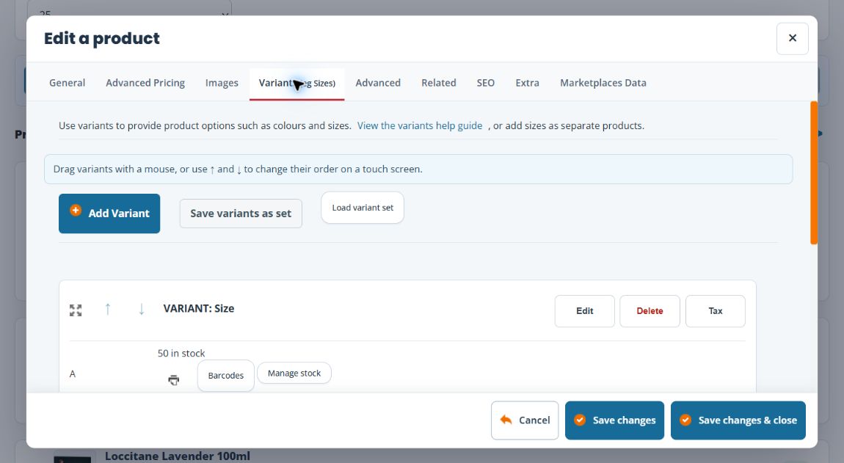Click the '50 in stock' text
The height and width of the screenshot is (463, 844).
coord(181,353)
